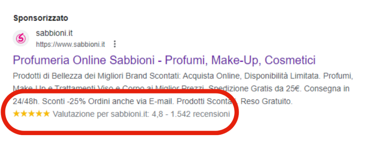Click 'Reso Gratuito' in the description
The height and width of the screenshot is (155, 385).
(x=267, y=102)
